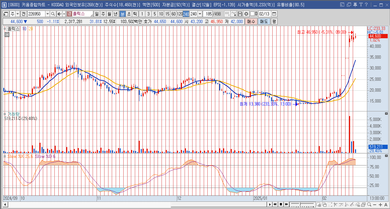
Task: Collapse the Slow stochastic panel
Action: [x=386, y=156]
